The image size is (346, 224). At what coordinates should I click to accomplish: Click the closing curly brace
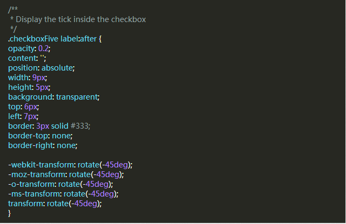[10, 213]
